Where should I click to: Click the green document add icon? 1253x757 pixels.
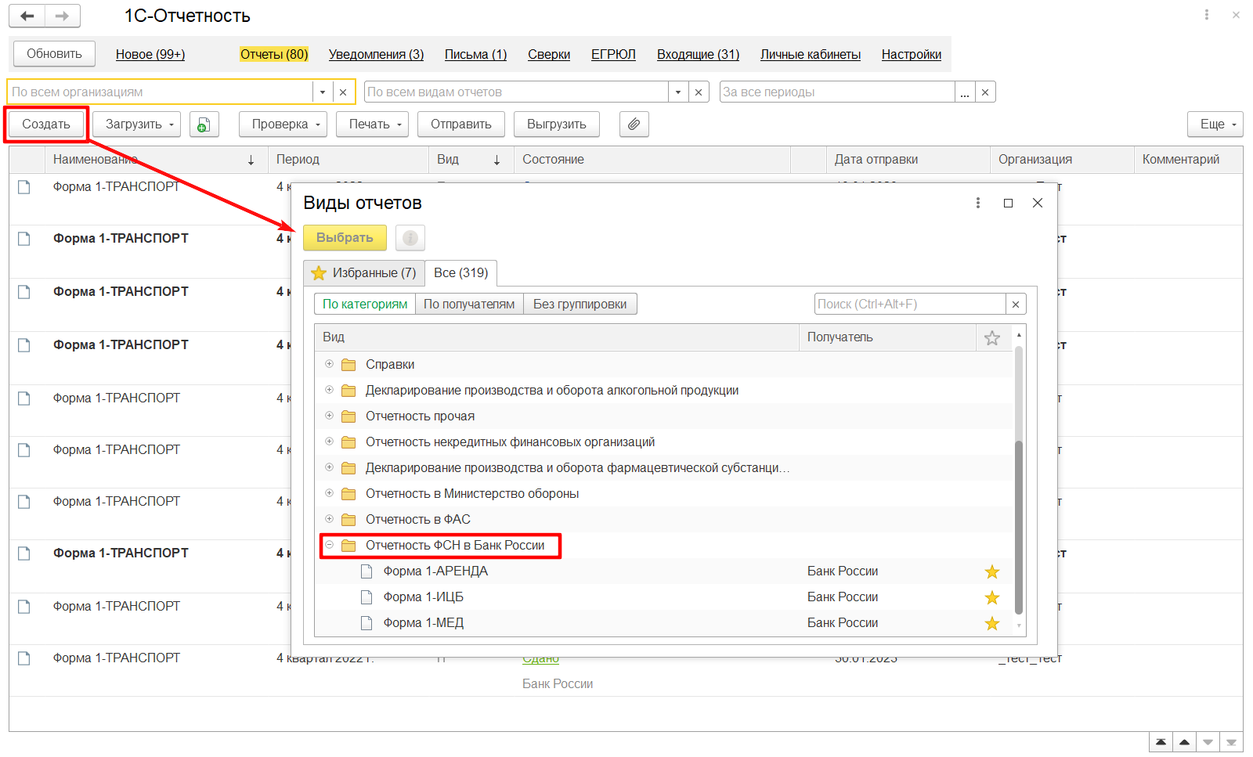point(204,124)
